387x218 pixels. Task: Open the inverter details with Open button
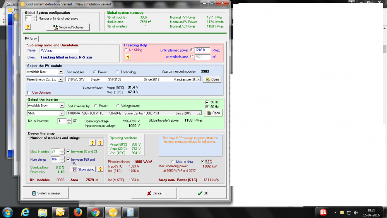point(213,113)
